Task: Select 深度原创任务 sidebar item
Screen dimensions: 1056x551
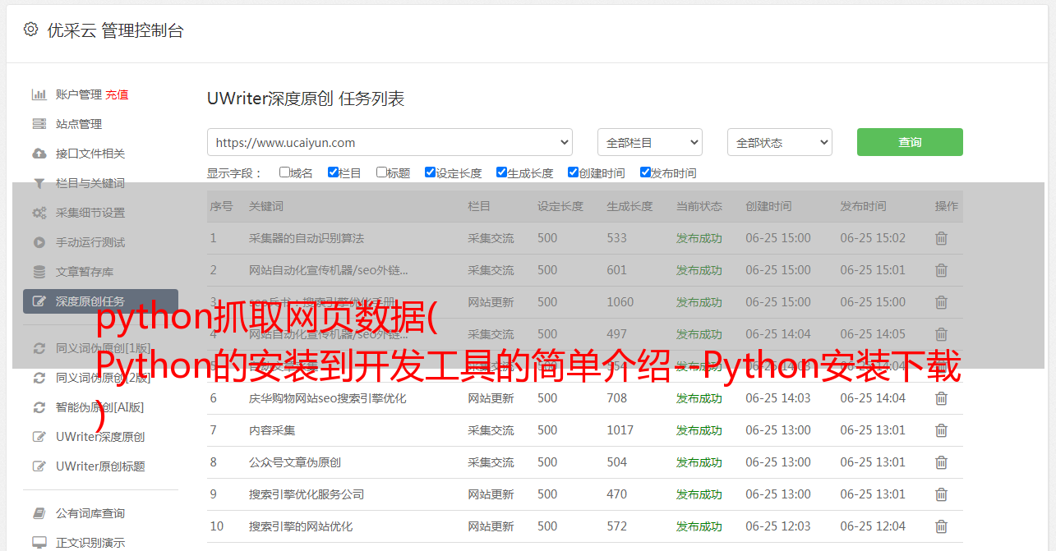Action: (100, 301)
